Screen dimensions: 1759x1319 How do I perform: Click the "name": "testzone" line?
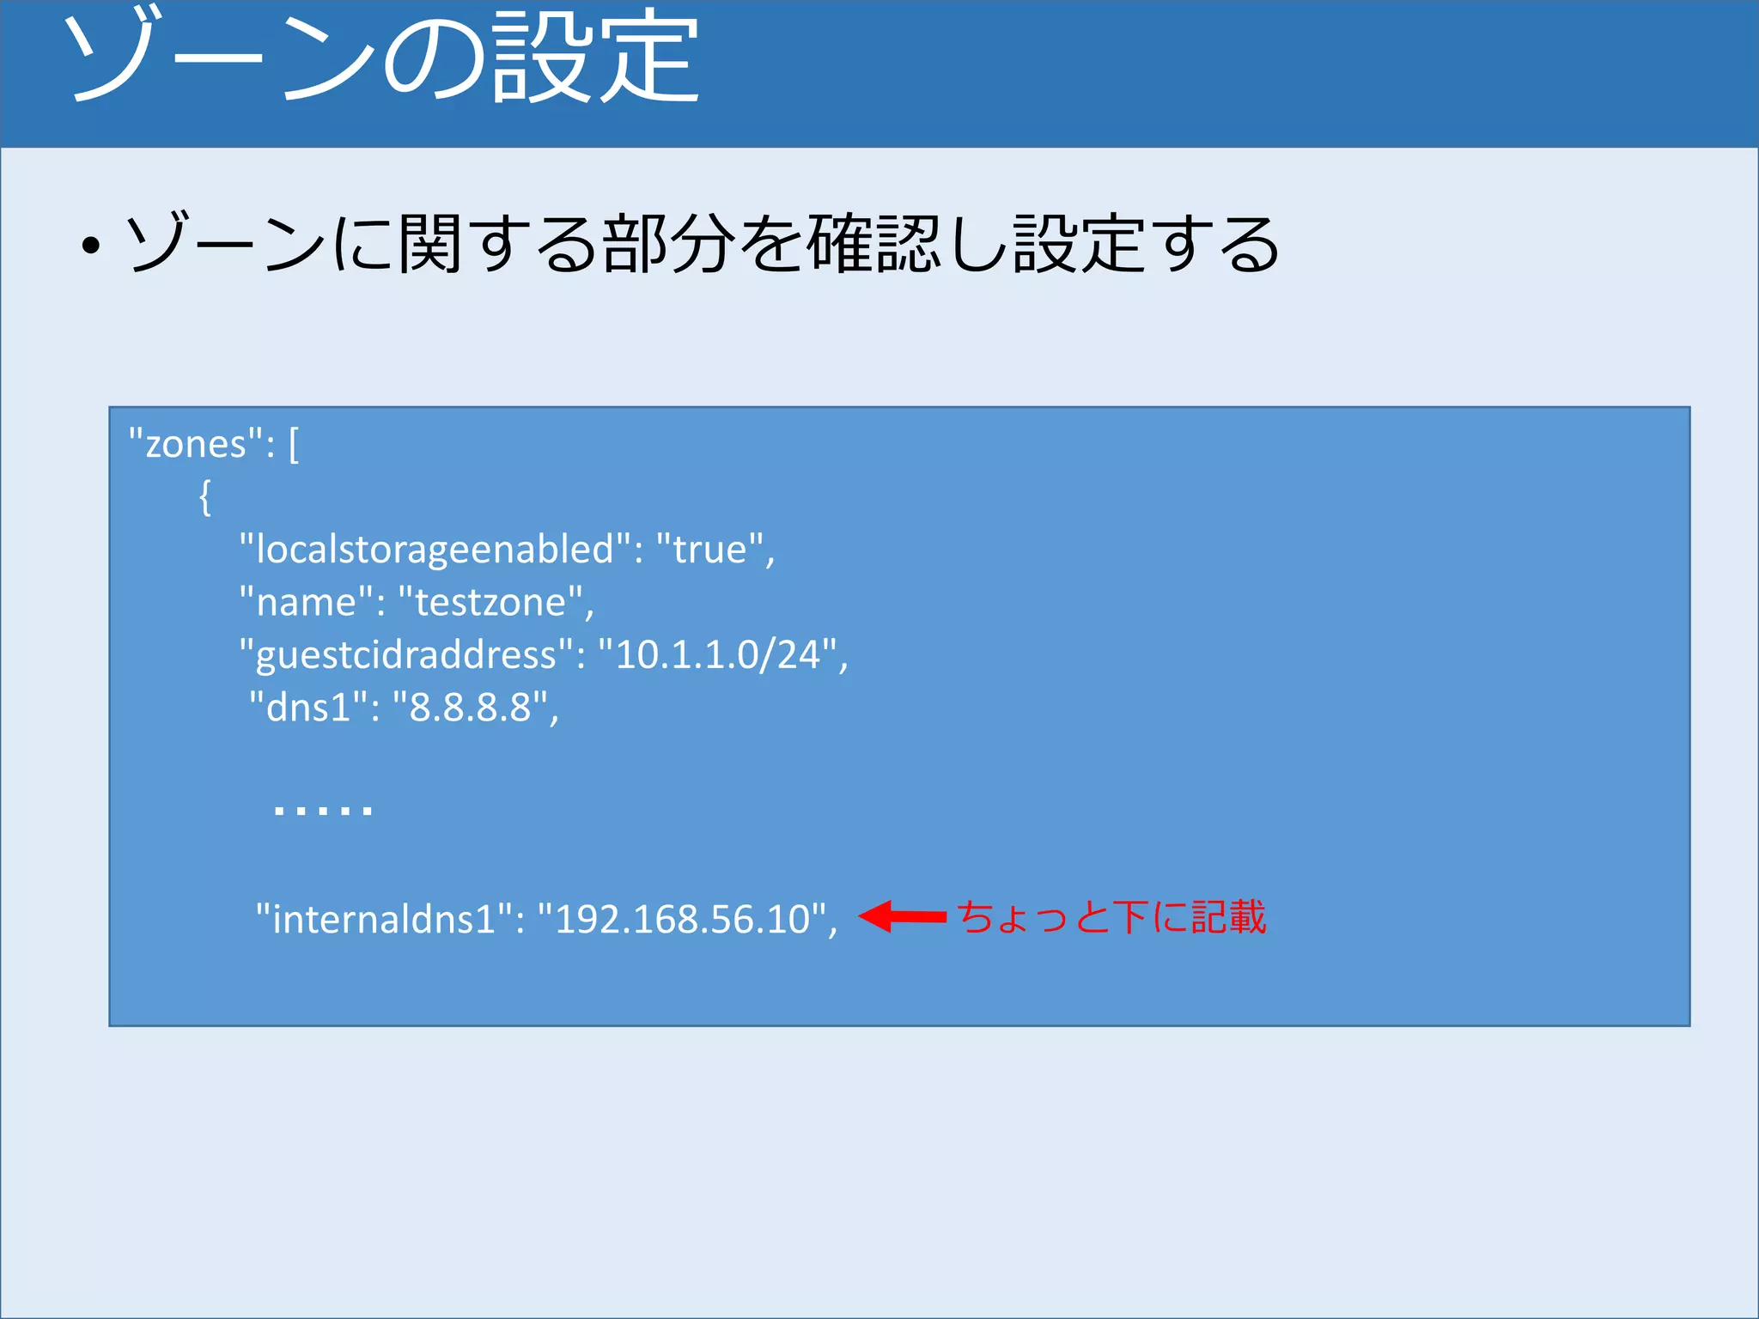tap(417, 602)
